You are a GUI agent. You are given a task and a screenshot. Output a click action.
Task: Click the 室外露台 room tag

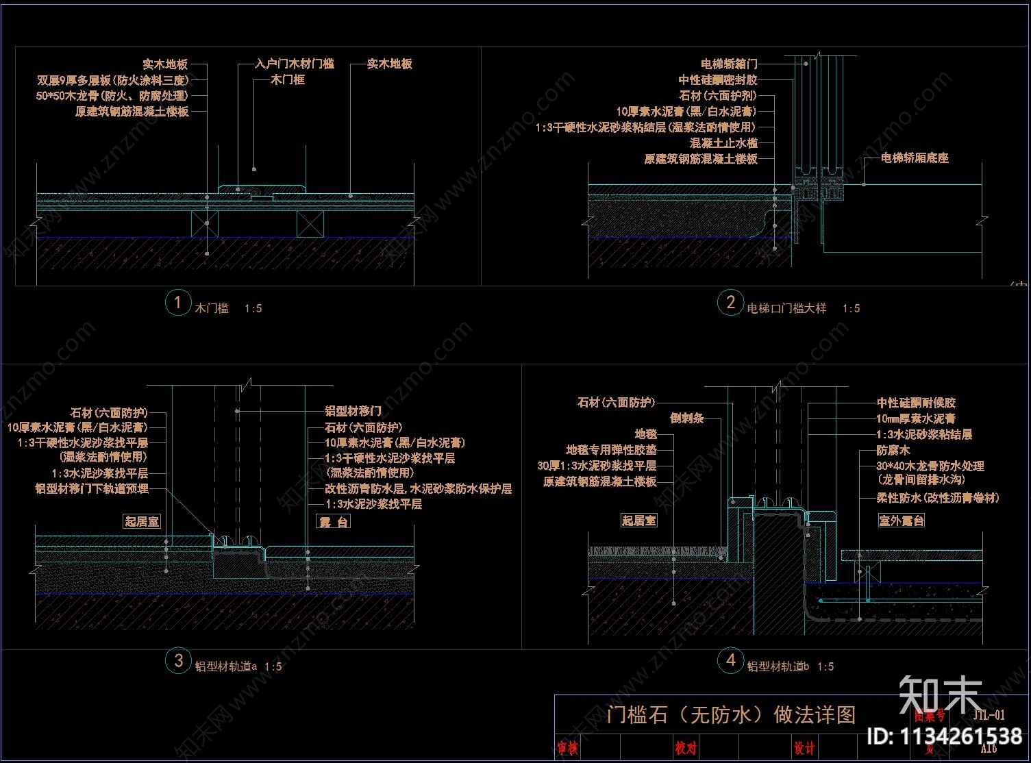(902, 521)
